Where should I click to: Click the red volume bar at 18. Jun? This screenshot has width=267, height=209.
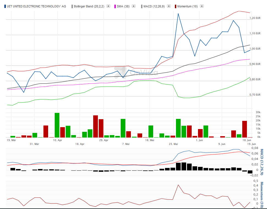244,129
